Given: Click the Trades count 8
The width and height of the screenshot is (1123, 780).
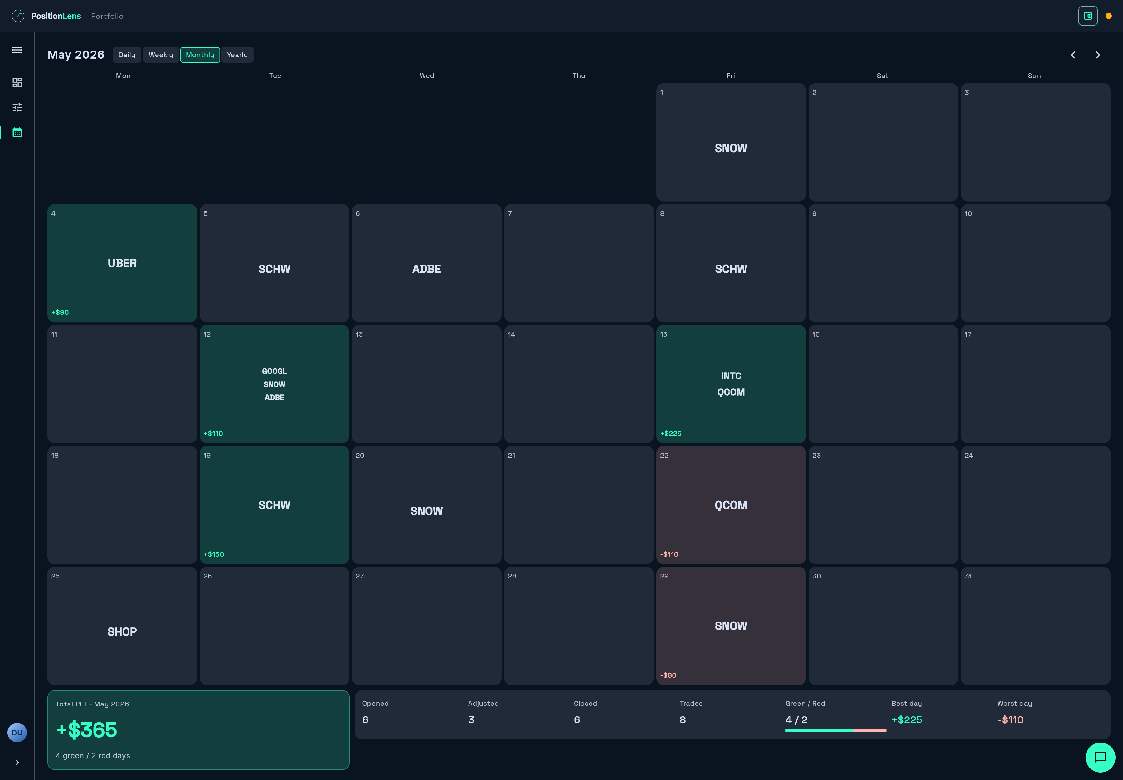Looking at the screenshot, I should pos(683,720).
